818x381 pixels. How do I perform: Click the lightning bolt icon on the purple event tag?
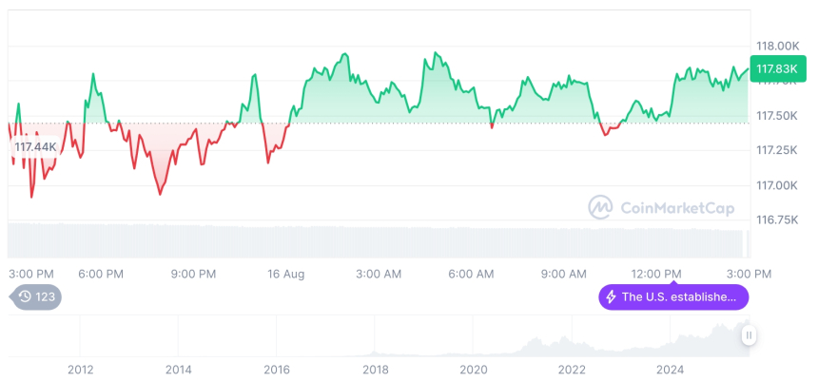[611, 297]
